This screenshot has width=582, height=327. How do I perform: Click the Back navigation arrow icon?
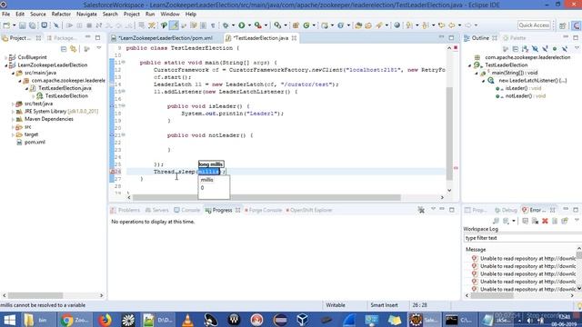coord(452,25)
